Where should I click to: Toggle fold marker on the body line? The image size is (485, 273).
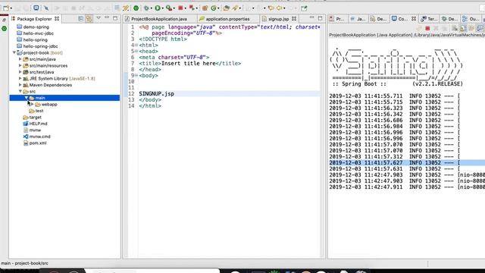pos(136,76)
